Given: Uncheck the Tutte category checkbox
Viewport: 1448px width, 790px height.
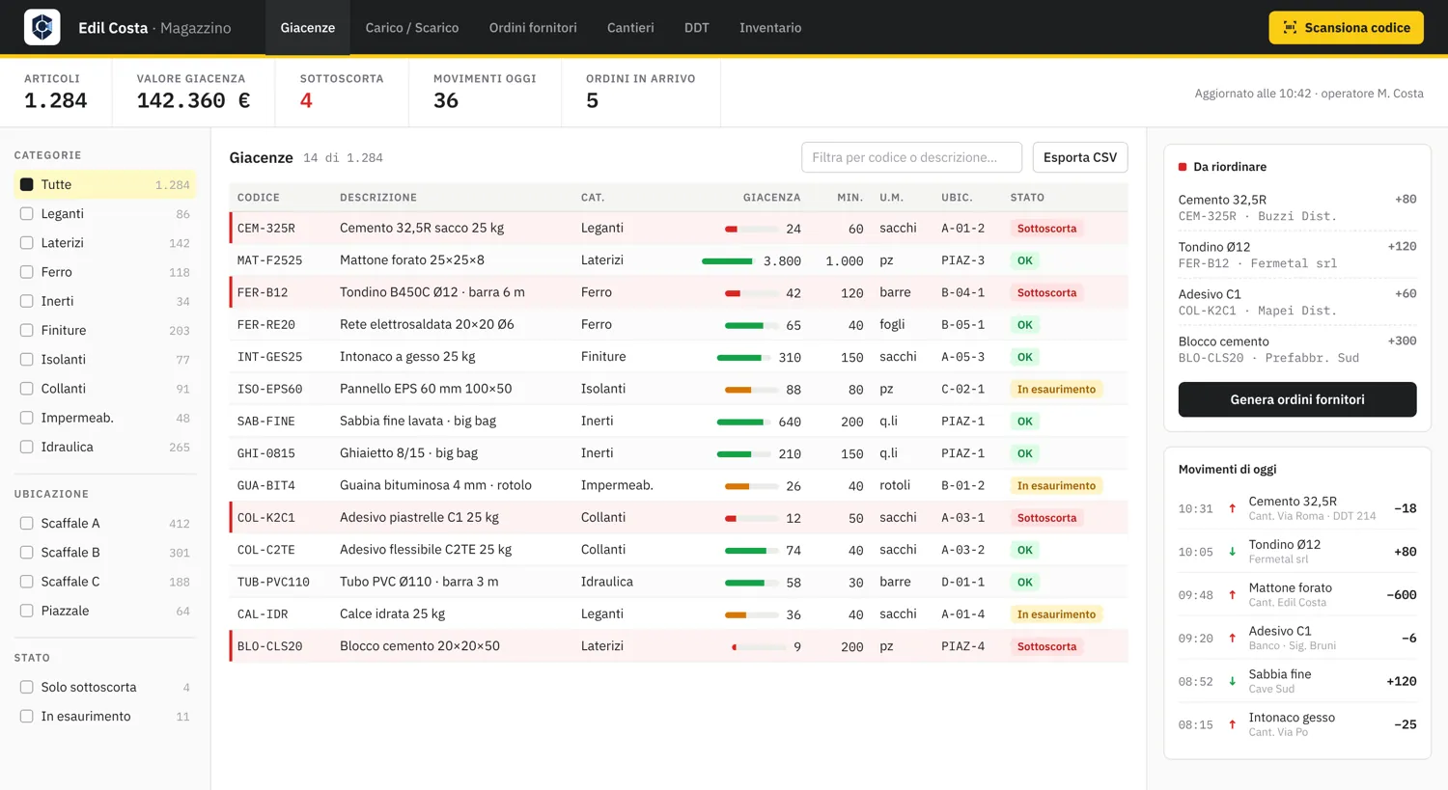Looking at the screenshot, I should coord(27,184).
